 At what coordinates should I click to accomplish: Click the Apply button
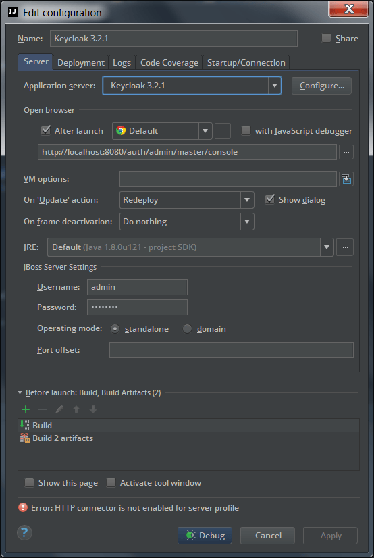(x=330, y=536)
